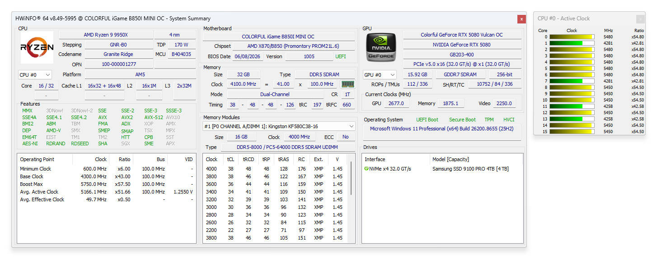Click the Operating Point column header
The width and height of the screenshot is (657, 259).
tap(45, 159)
